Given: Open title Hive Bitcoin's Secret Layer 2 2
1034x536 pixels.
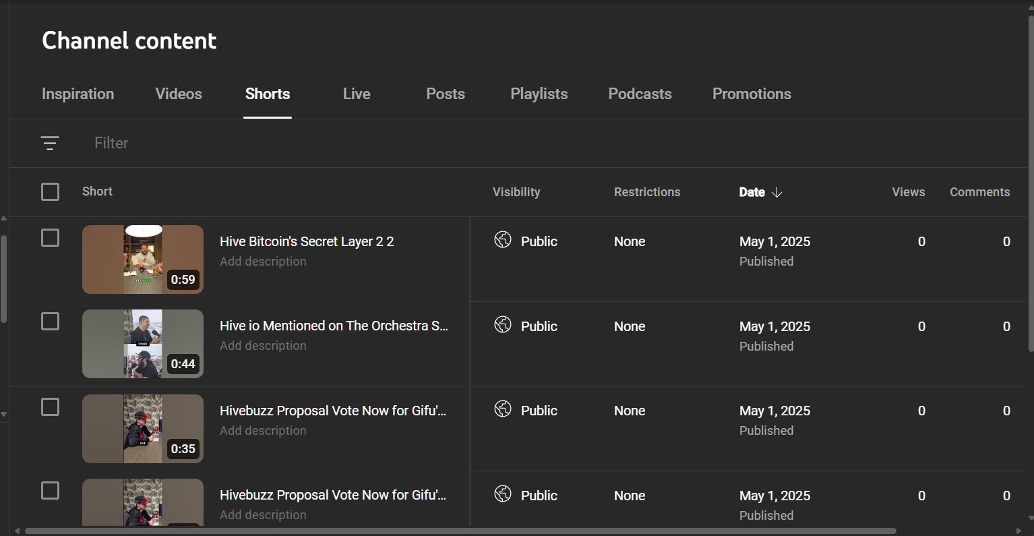Looking at the screenshot, I should coord(307,241).
